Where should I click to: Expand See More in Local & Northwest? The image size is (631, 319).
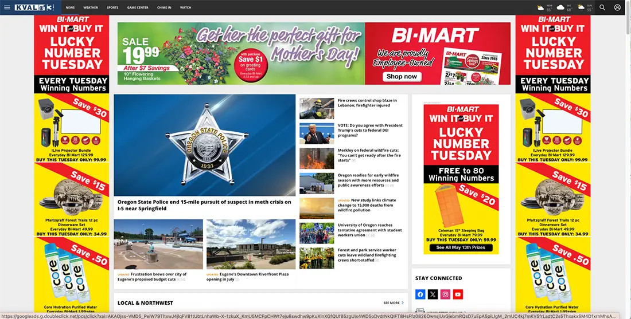394,303
